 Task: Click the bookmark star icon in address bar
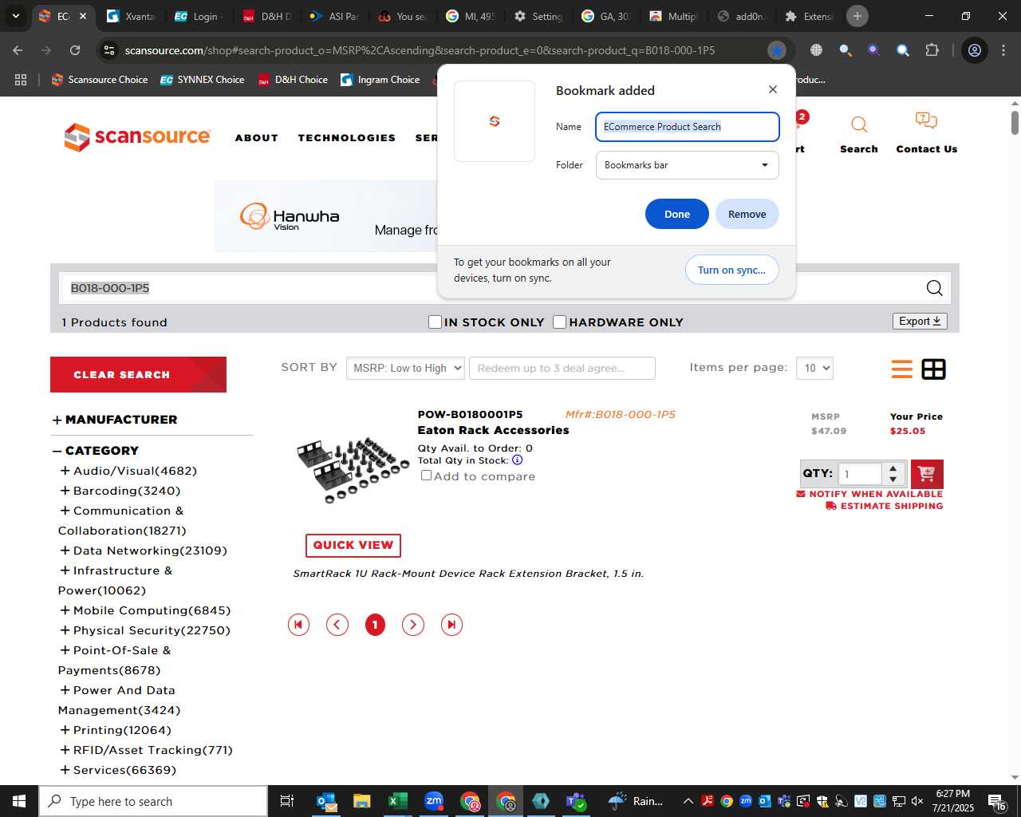776,50
